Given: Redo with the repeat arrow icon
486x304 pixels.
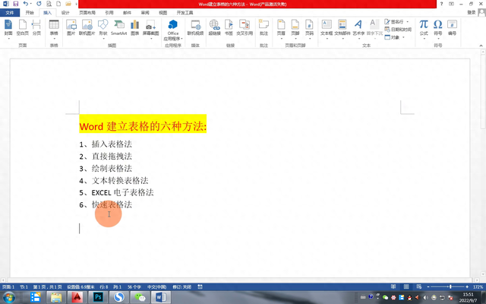Looking at the screenshot, I should [x=39, y=4].
